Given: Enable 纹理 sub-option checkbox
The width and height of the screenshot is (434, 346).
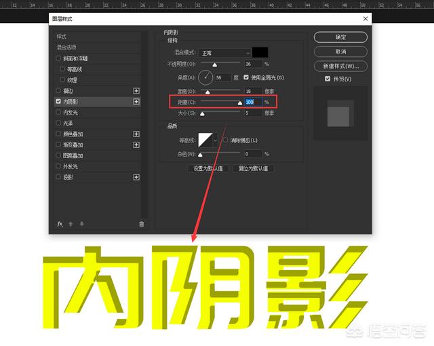Looking at the screenshot, I should click(x=62, y=80).
